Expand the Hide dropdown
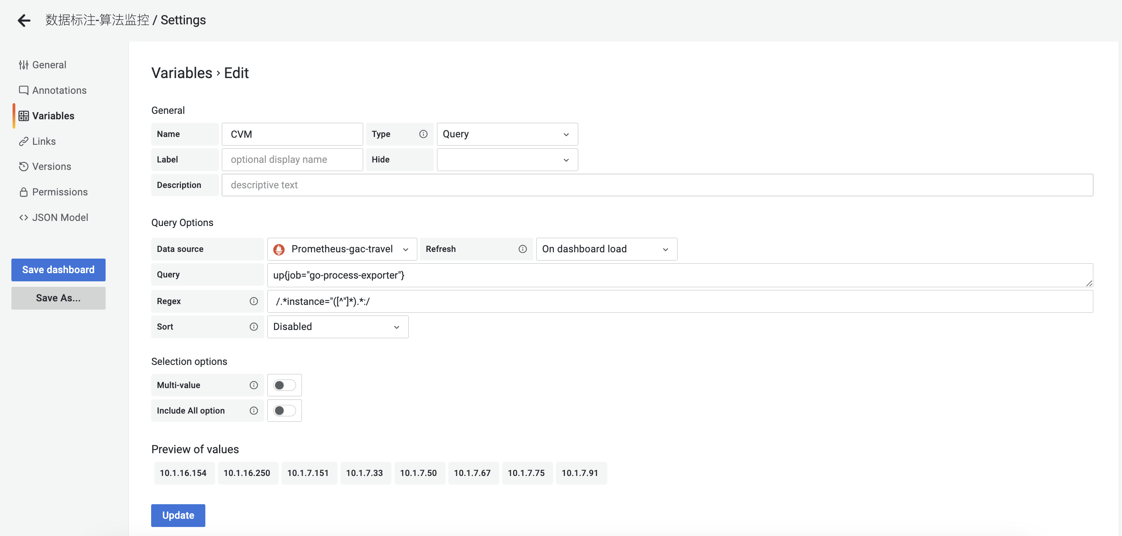 coord(507,160)
